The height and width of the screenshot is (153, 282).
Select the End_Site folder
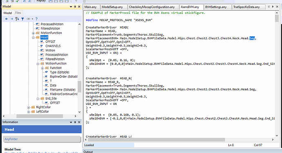click(x=51, y=98)
